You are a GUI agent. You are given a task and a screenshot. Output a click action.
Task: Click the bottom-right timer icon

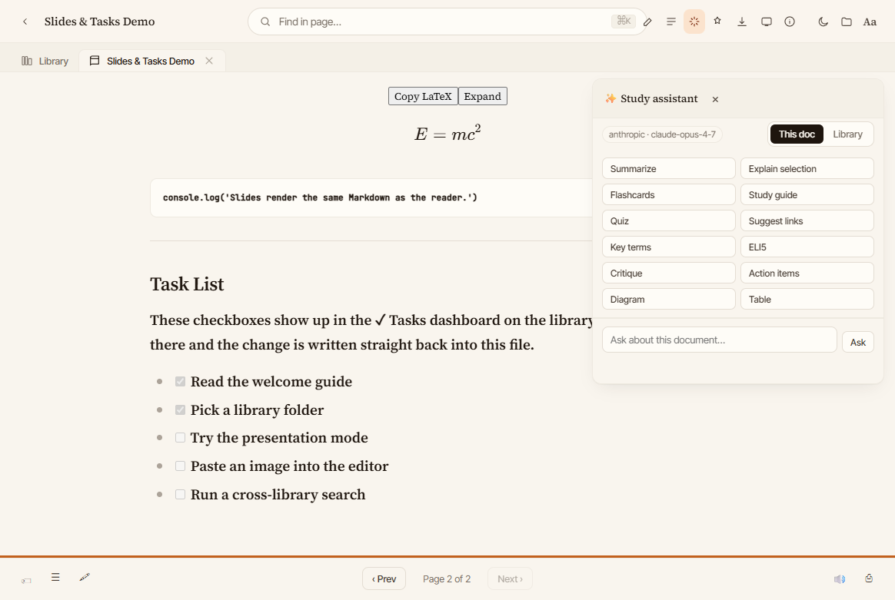(x=869, y=578)
